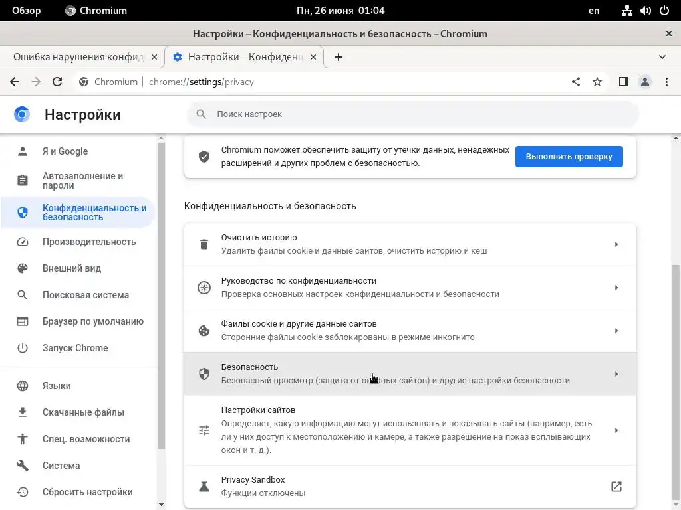
Task: Switch to "Ошибка нарушения конфиденциальности" tab
Action: point(78,57)
